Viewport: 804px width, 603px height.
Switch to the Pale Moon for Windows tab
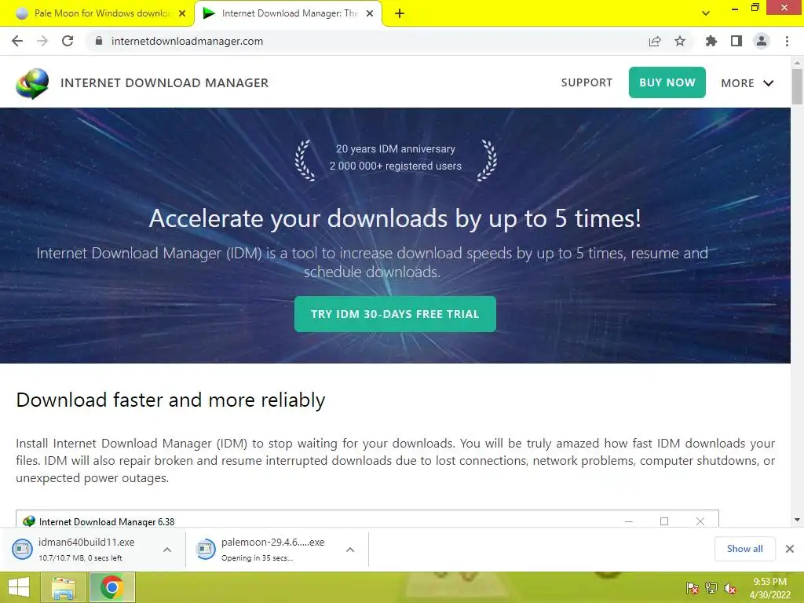tap(97, 13)
